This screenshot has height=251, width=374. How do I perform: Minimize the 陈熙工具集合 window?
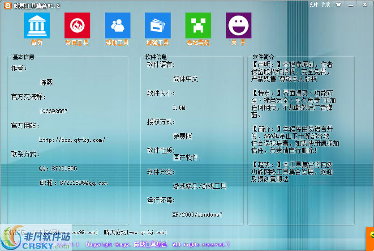point(350,5)
